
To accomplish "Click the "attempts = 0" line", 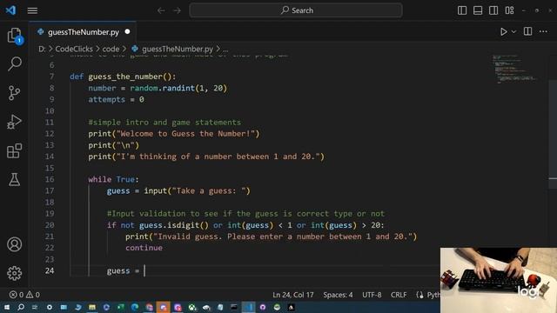I will point(116,99).
